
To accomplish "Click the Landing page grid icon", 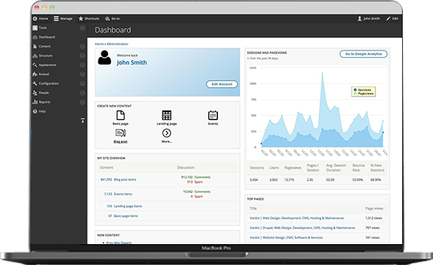I will (167, 115).
